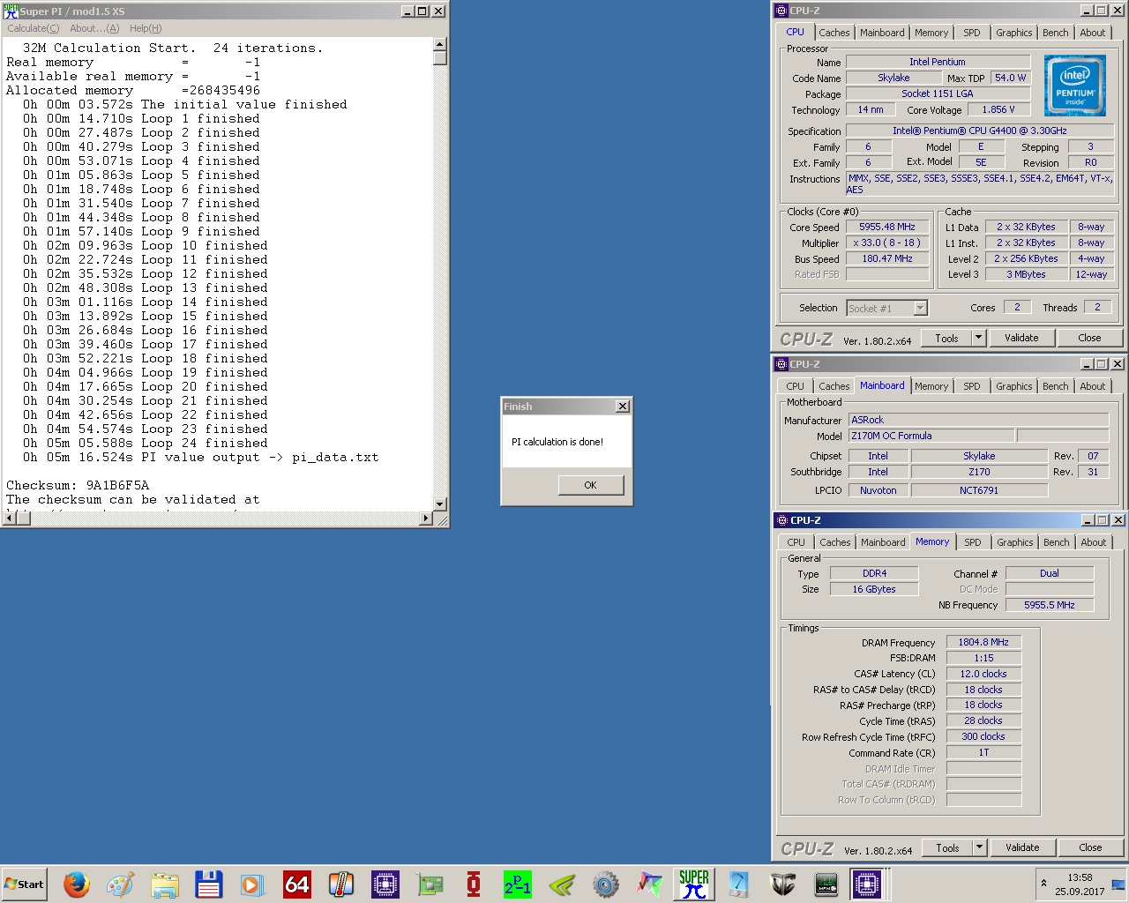Open the green graphics card taskbar icon
The image size is (1129, 903).
430,884
